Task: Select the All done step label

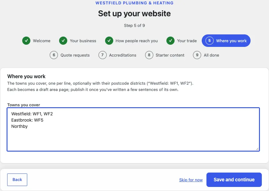Action: 211,55
